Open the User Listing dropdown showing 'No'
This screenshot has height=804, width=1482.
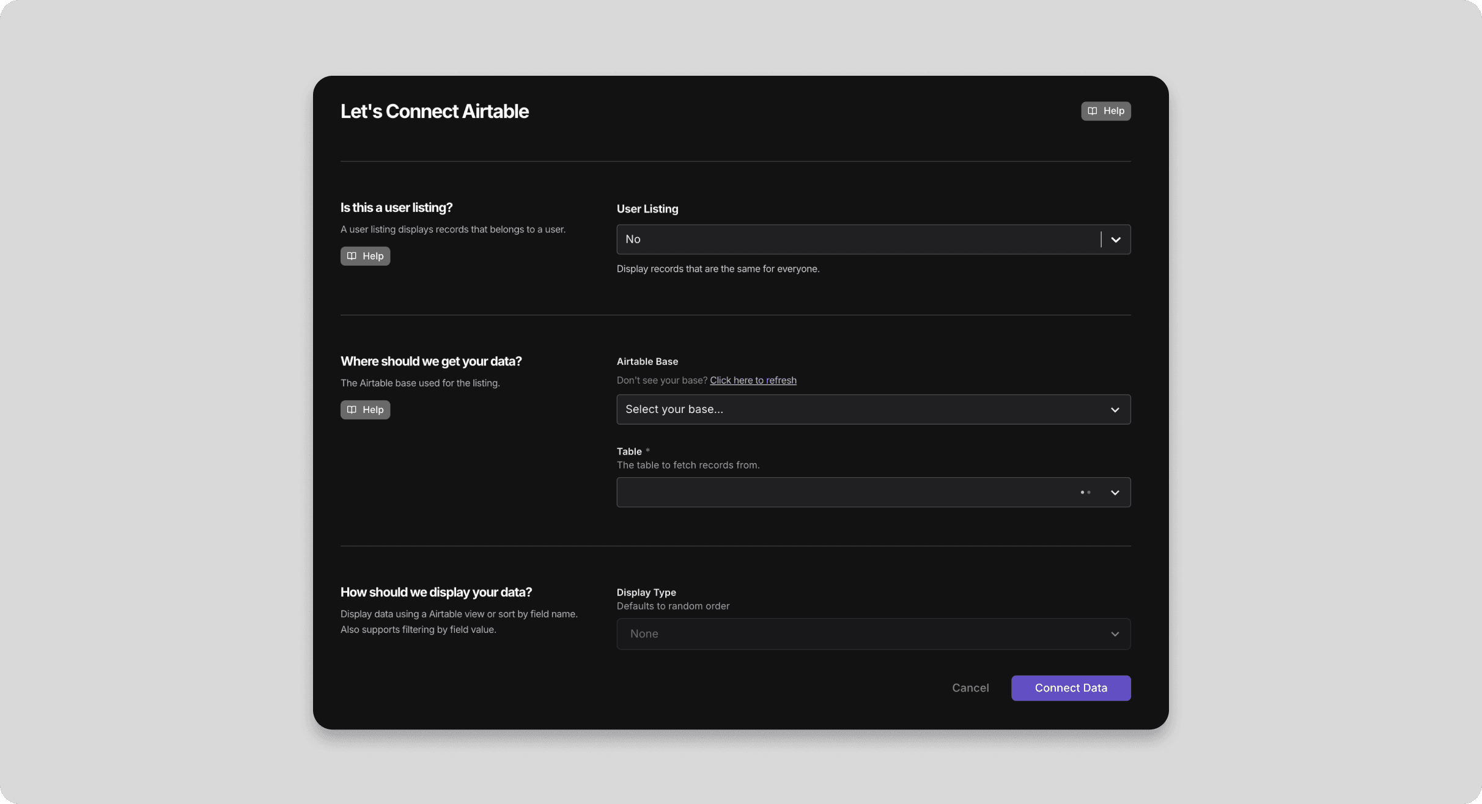tap(873, 239)
